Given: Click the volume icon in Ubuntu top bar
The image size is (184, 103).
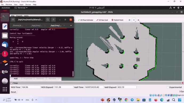Looking at the screenshot, I should coord(174,8).
